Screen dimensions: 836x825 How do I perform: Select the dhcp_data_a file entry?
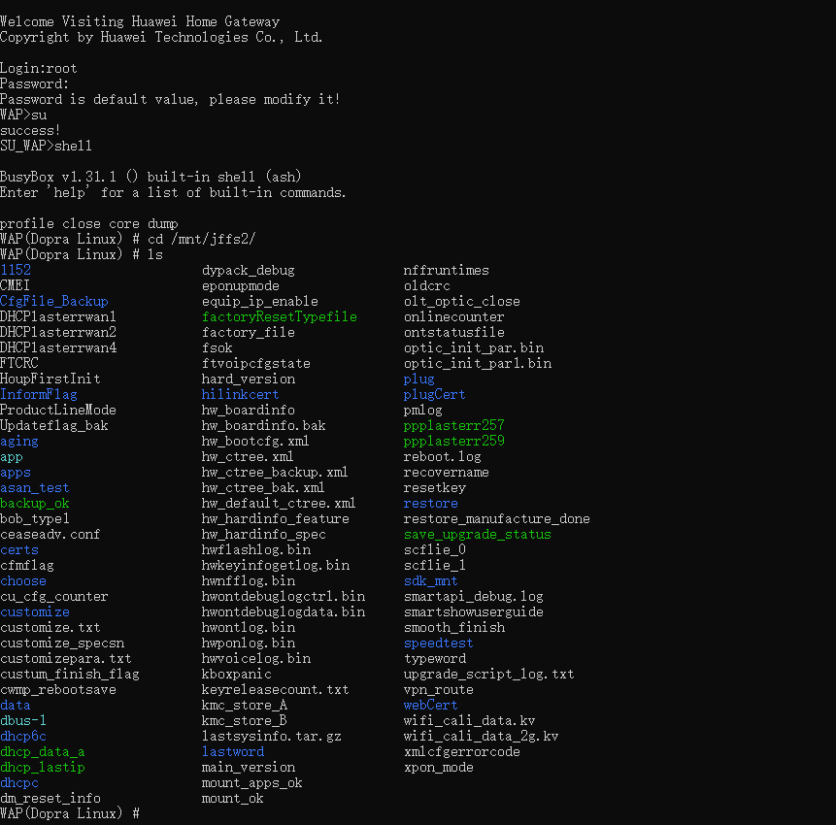tap(42, 751)
